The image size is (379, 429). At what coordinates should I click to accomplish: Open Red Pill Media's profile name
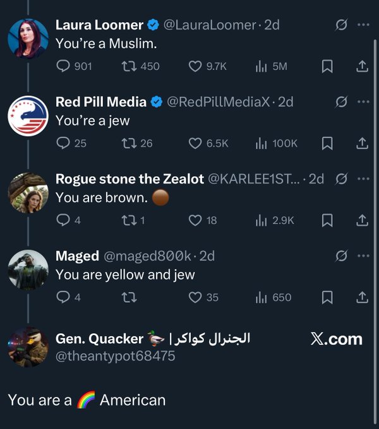(x=101, y=102)
